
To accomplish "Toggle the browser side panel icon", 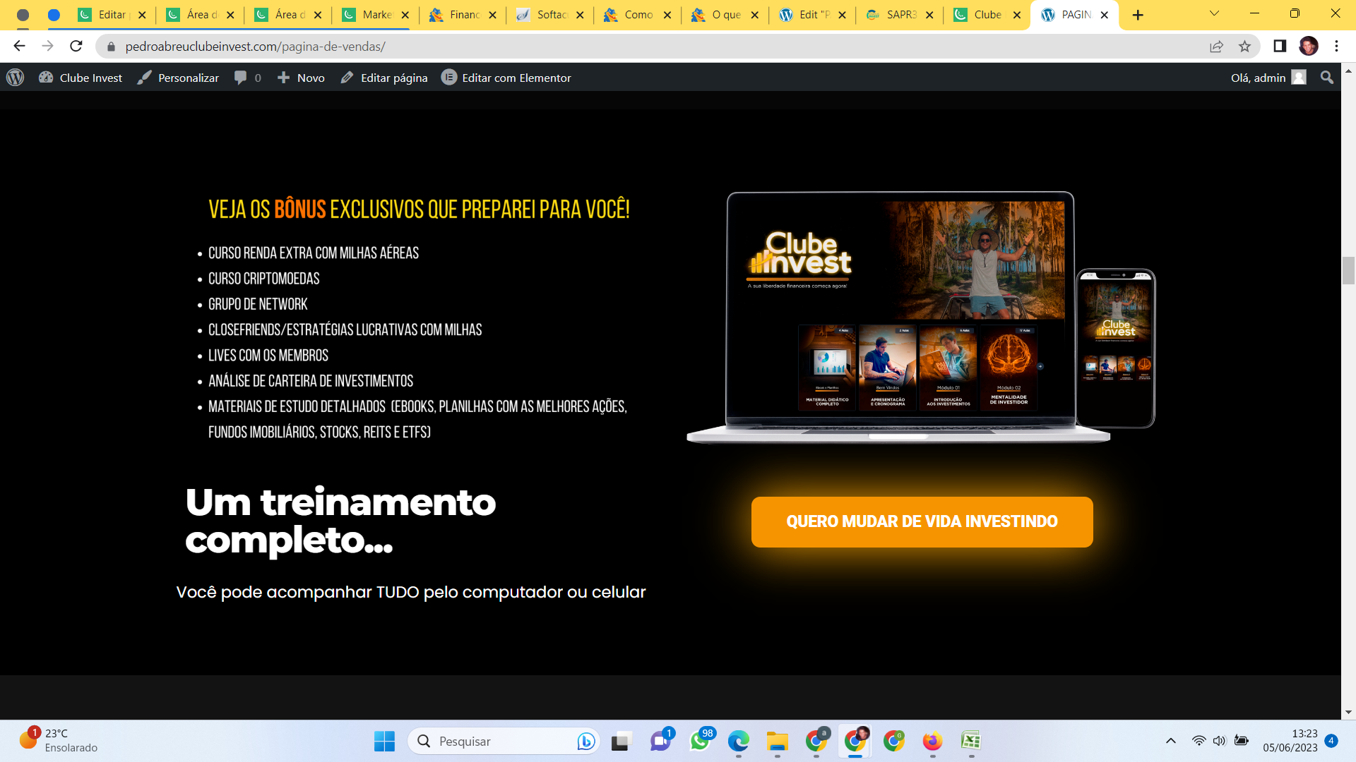I will pyautogui.click(x=1280, y=47).
